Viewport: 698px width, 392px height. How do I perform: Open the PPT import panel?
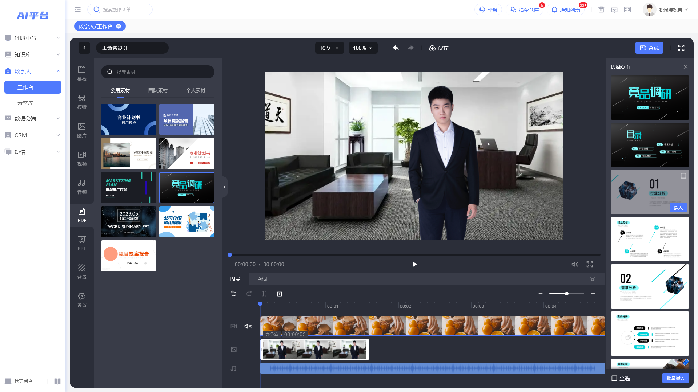pyautogui.click(x=82, y=244)
